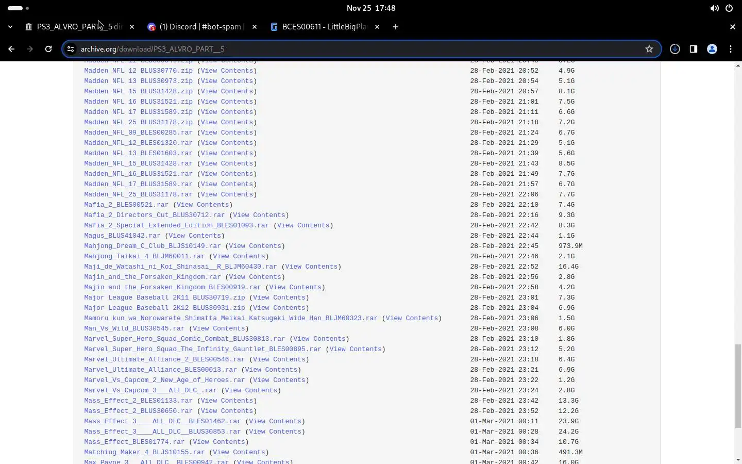Screen dimensions: 742x464
Task: Go back to the previous page
Action: [x=11, y=49]
